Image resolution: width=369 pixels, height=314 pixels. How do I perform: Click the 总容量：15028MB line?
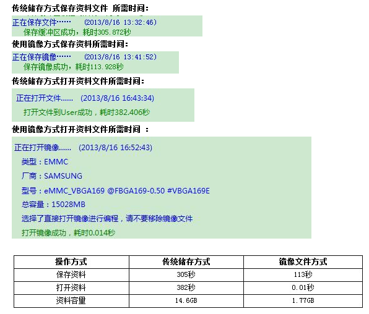coord(53,204)
